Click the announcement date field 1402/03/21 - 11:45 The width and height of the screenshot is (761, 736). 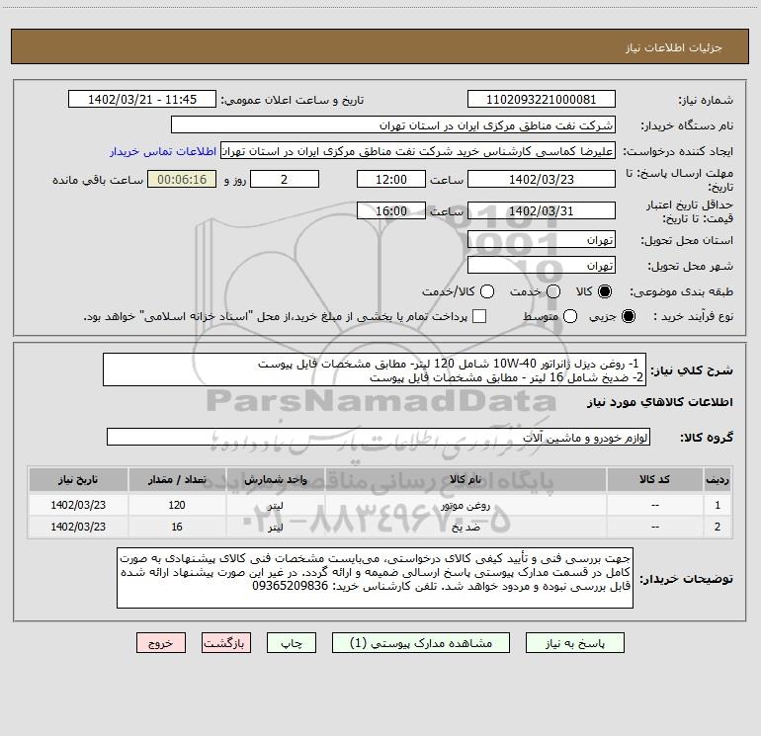tap(142, 100)
